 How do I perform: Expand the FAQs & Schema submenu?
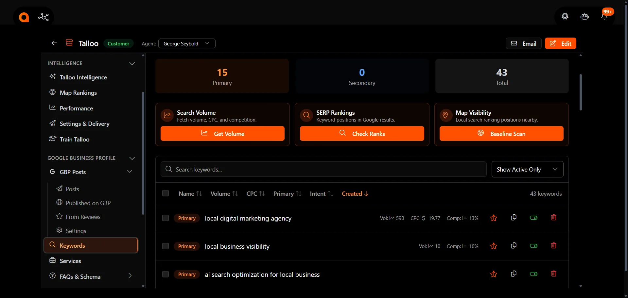pyautogui.click(x=130, y=276)
